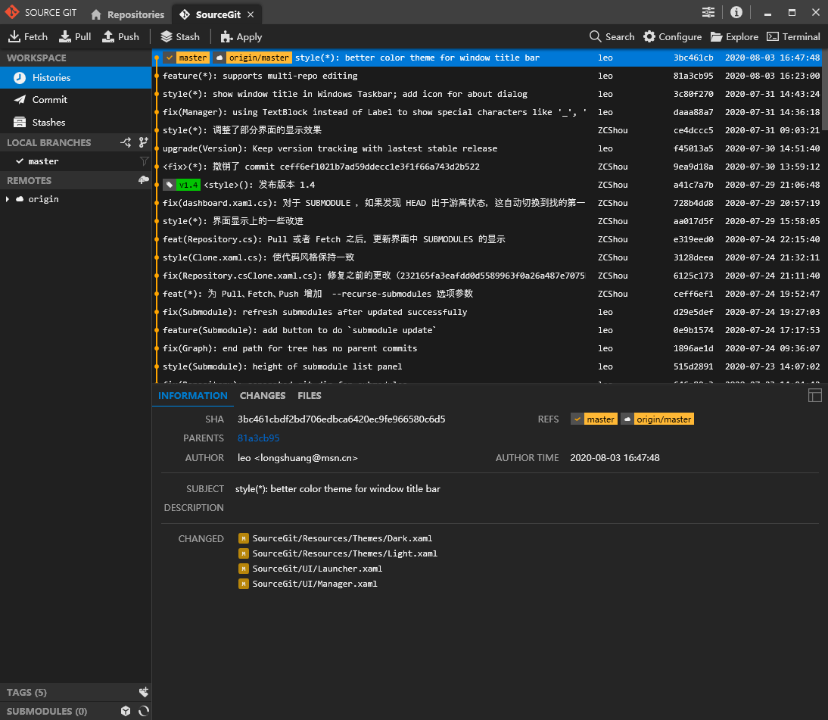
Task: Click the v1.4 tag label
Action: point(182,185)
